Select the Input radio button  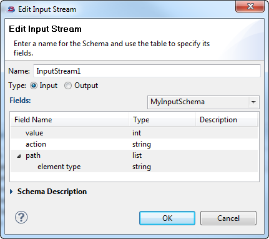[x=34, y=85]
